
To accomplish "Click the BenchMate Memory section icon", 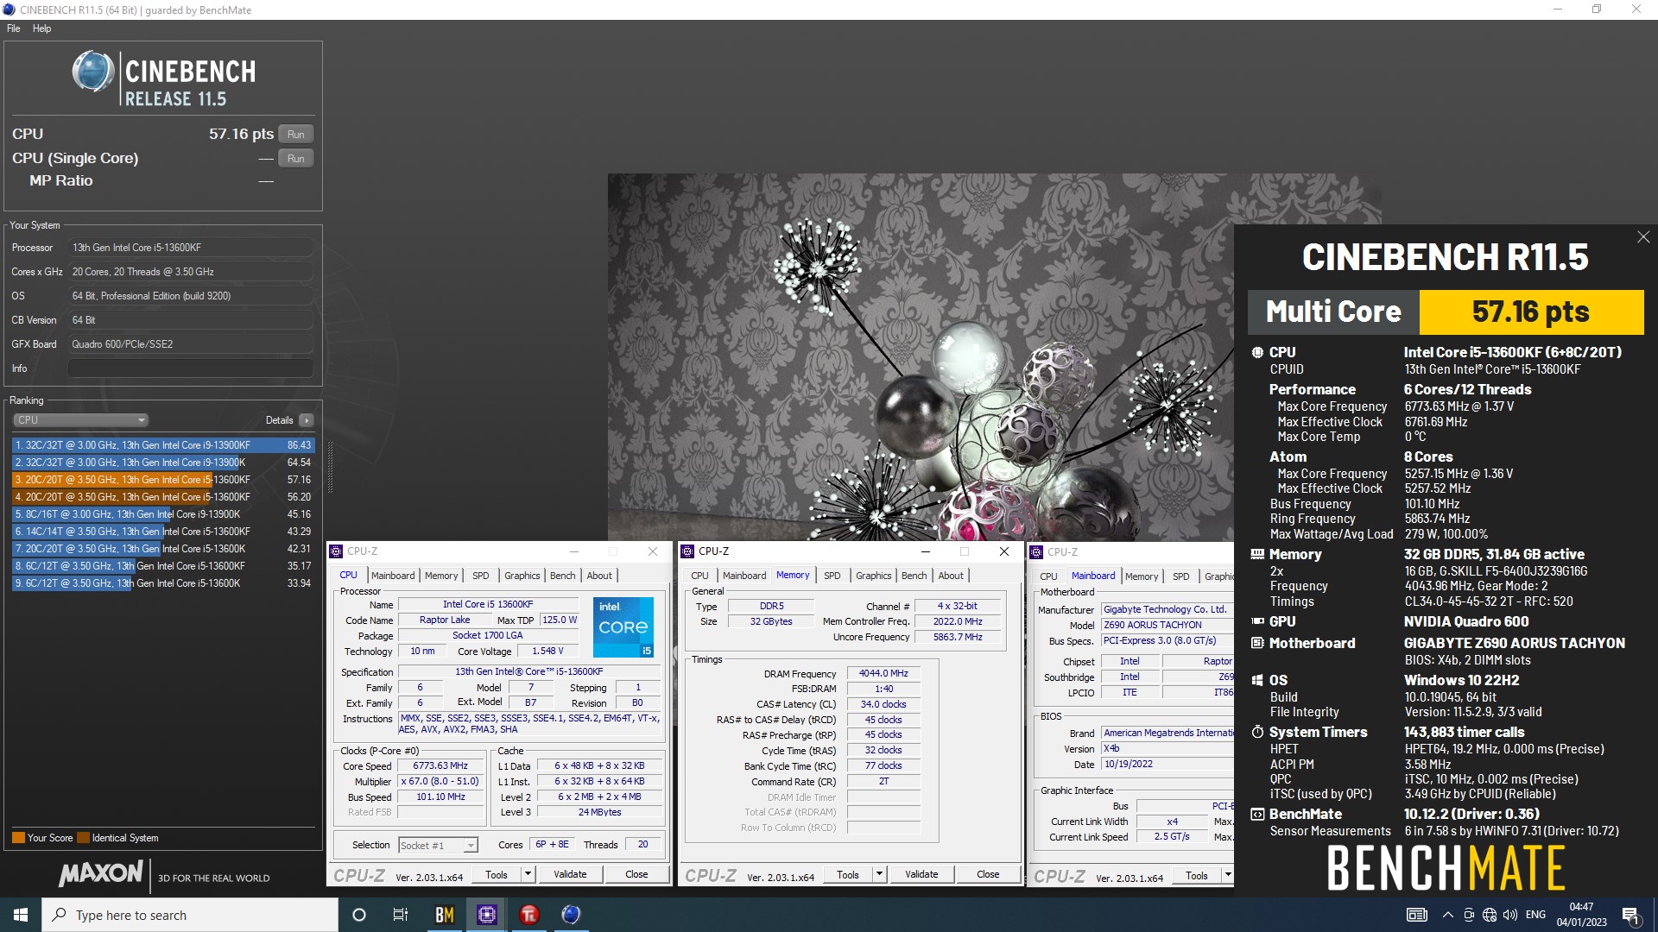I will (1257, 554).
